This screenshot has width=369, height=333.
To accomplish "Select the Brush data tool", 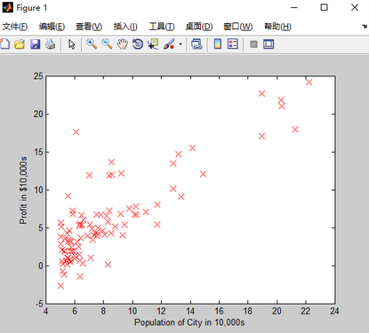I will click(x=169, y=44).
